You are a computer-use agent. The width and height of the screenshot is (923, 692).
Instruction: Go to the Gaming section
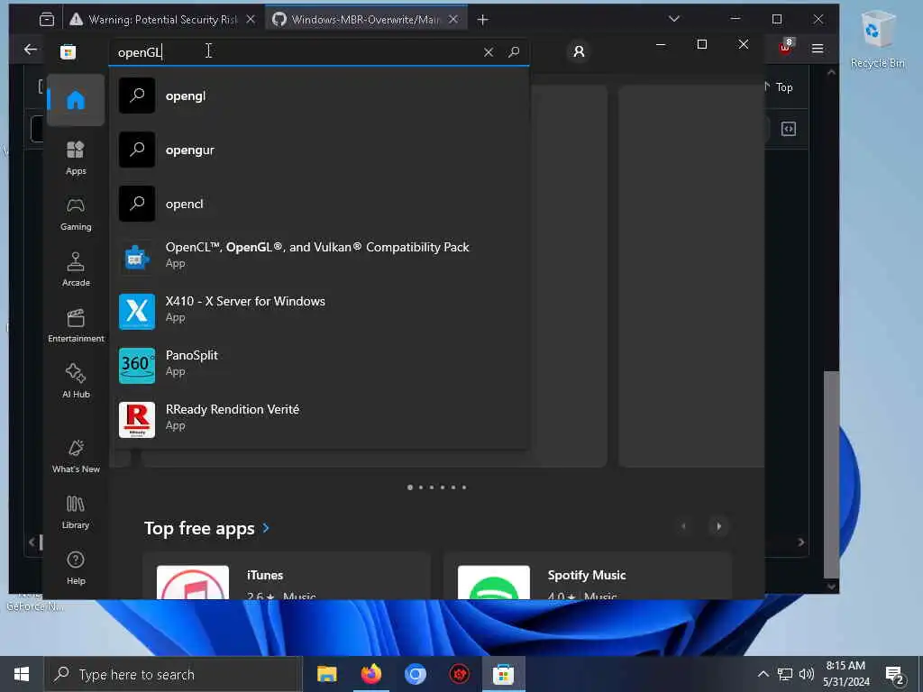click(x=76, y=214)
